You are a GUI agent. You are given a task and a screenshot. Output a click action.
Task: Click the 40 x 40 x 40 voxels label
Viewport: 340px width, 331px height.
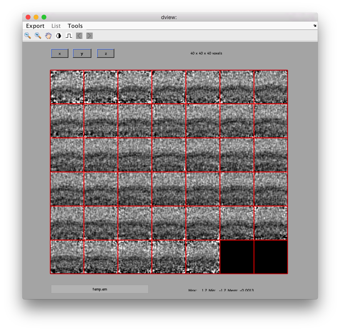[206, 53]
